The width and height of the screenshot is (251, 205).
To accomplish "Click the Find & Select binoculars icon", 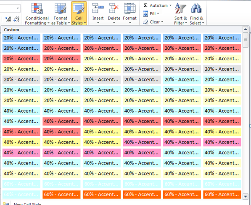I will (196, 8).
